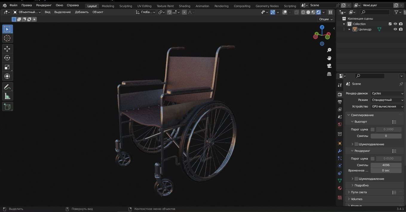Open the View Layer properties tab
Viewport: 406px width, 212px height.
[340, 109]
